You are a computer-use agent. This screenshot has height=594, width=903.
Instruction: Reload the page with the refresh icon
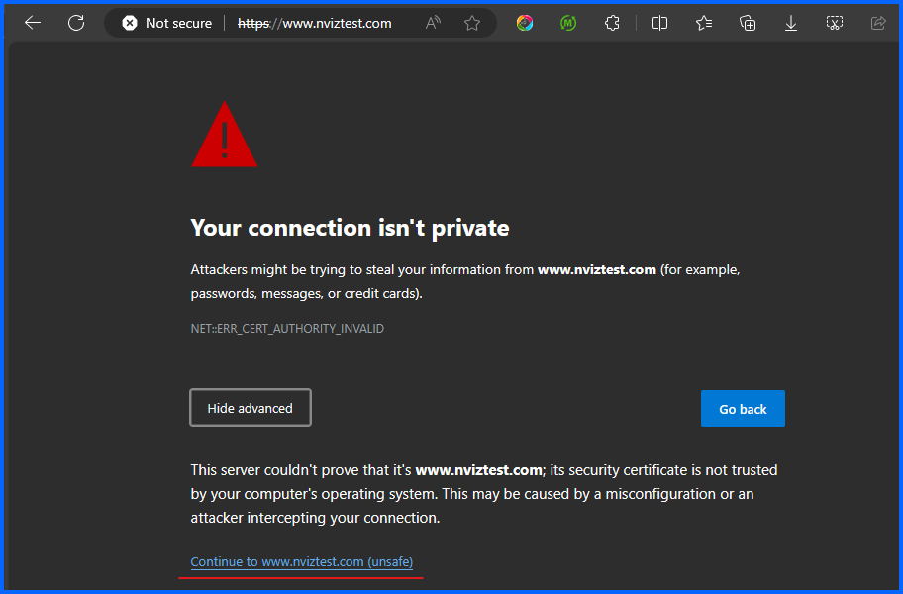[x=76, y=23]
